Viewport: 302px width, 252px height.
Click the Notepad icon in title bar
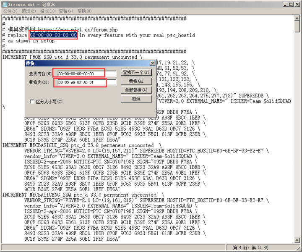pyautogui.click(x=5, y=4)
